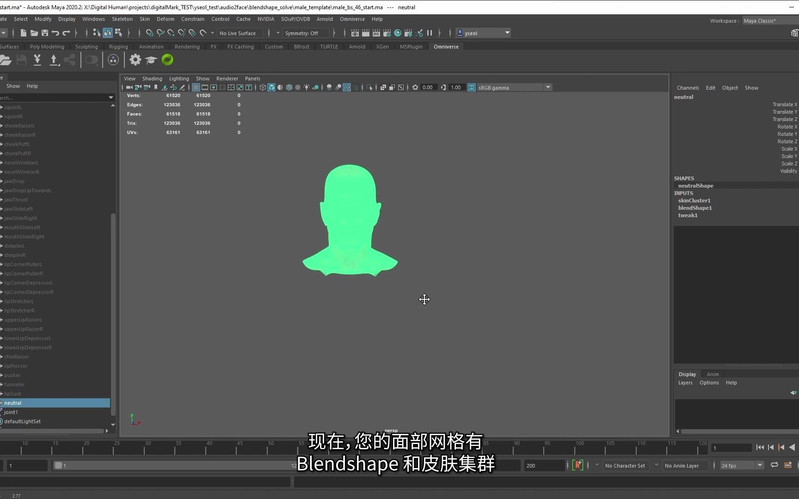The image size is (799, 499).
Task: Select the neutral item in the Outliner
Action: [x=12, y=402]
